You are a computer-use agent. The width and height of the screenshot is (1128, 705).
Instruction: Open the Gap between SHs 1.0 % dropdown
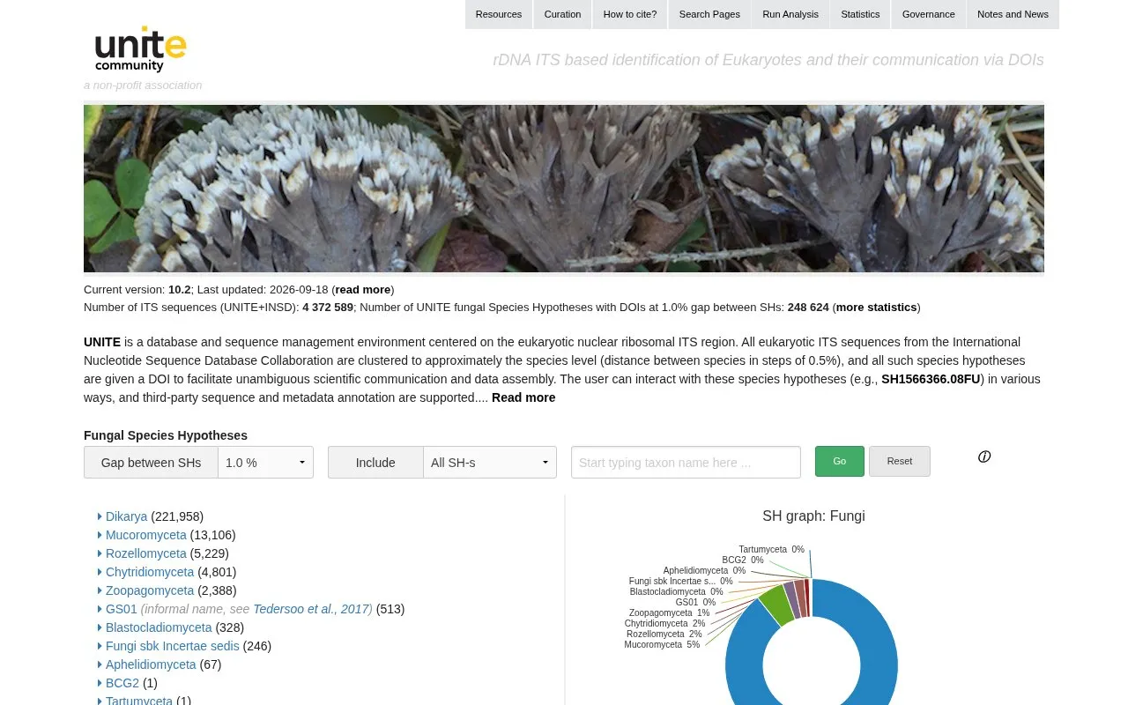265,463
